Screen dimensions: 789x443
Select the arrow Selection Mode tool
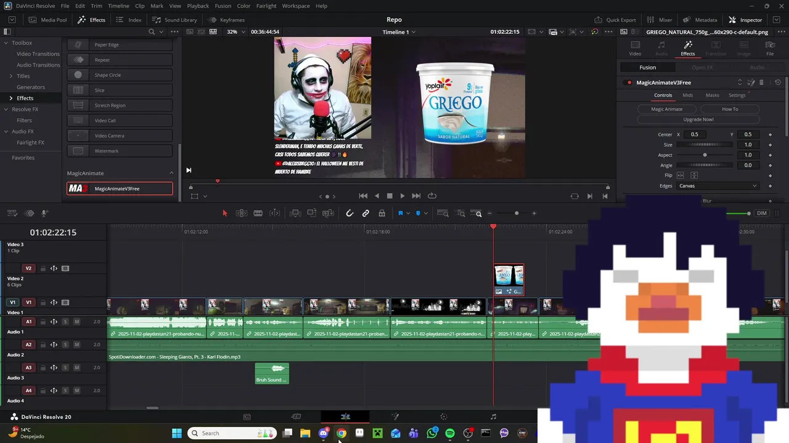[x=225, y=214]
